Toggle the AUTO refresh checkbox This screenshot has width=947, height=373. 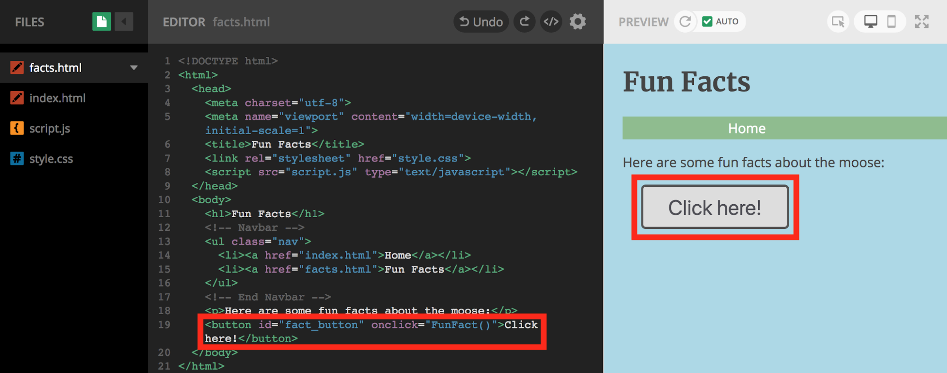point(707,22)
